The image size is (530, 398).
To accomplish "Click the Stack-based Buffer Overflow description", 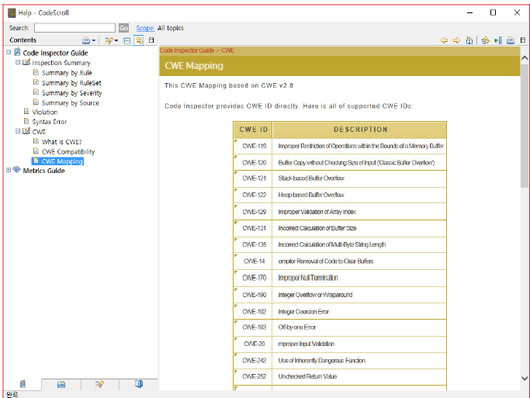I will click(x=311, y=178).
